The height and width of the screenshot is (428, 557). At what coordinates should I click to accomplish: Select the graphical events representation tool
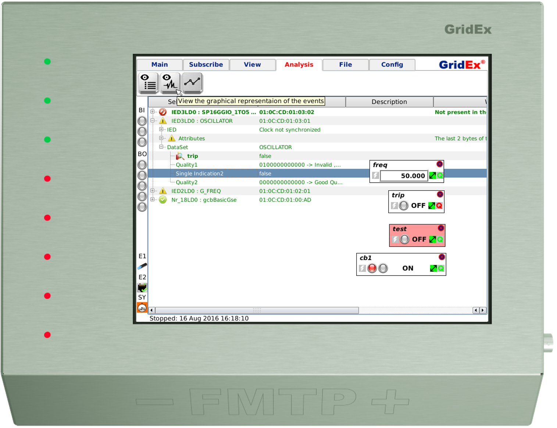(170, 83)
